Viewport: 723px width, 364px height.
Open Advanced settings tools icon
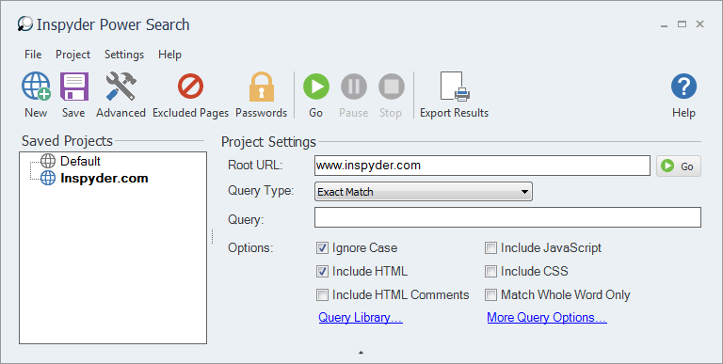click(120, 95)
